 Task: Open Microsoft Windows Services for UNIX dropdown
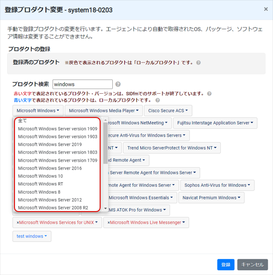tap(57, 222)
